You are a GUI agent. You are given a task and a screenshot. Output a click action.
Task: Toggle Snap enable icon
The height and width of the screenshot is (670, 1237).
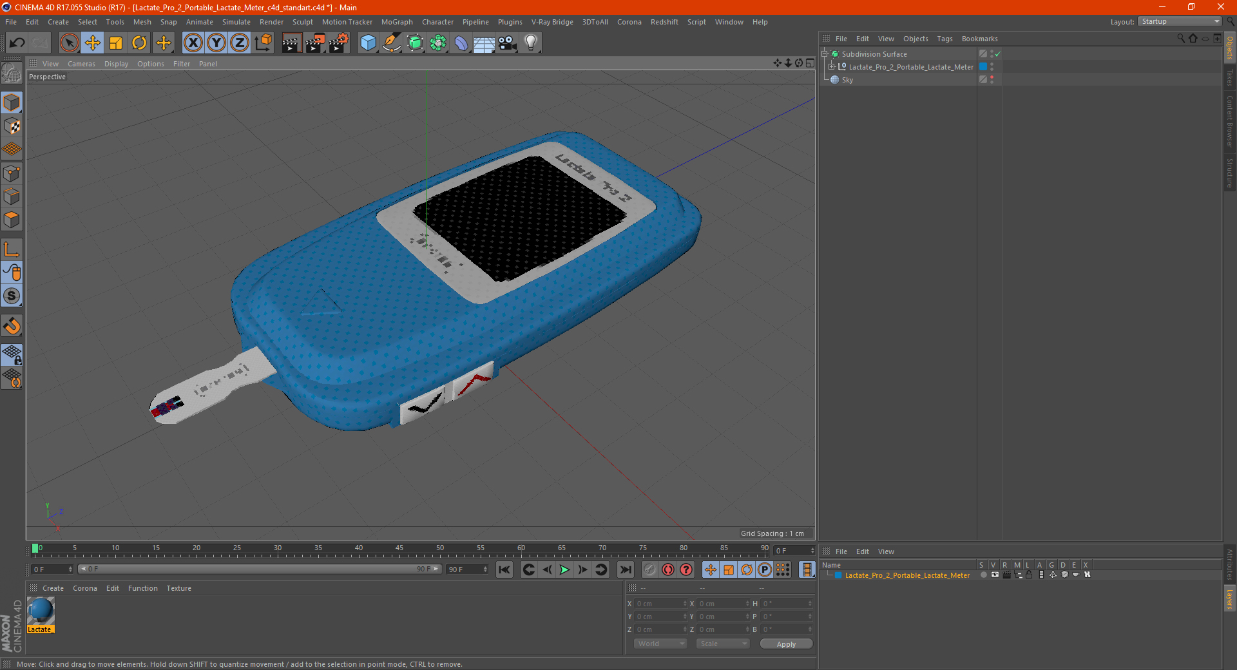(x=12, y=326)
